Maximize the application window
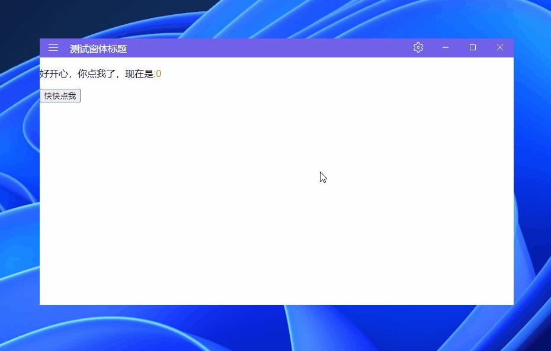 click(x=472, y=47)
